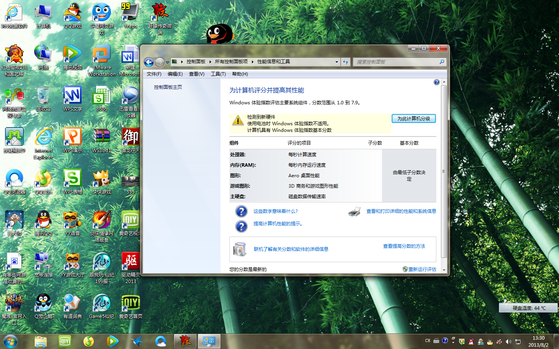Click the volume speaker icon in system tray
Image resolution: width=559 pixels, height=349 pixels.
(509, 341)
